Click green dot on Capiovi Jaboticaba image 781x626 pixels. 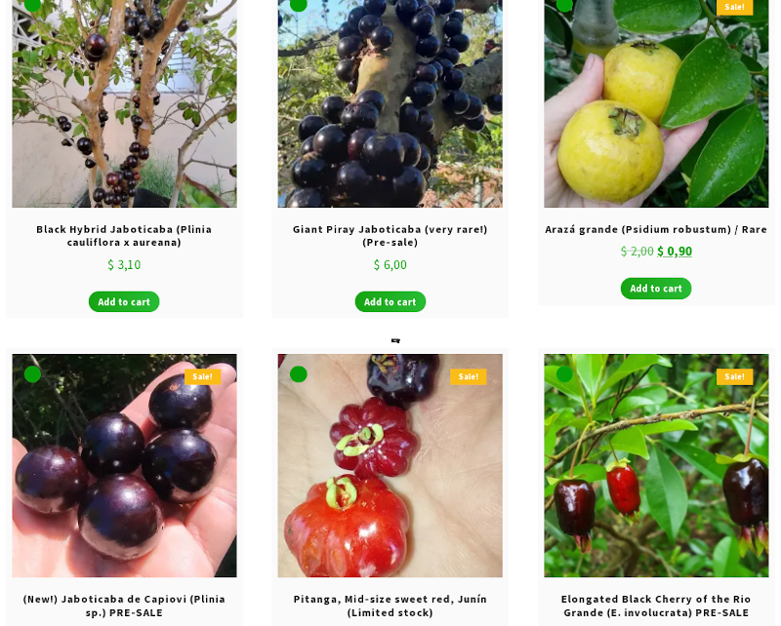tap(32, 374)
